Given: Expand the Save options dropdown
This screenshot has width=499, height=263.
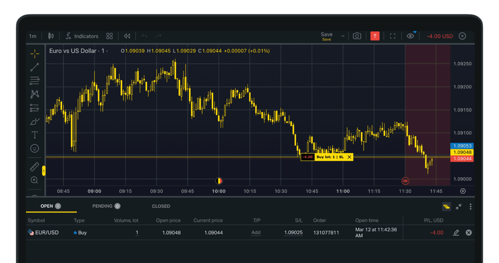Looking at the screenshot, I should (x=342, y=36).
